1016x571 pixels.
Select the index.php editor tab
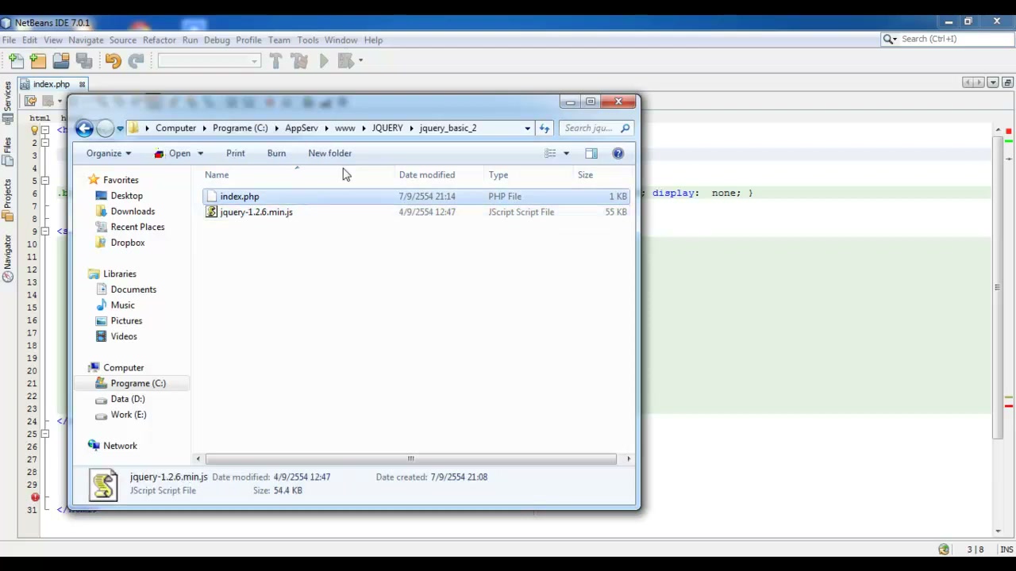(x=52, y=84)
